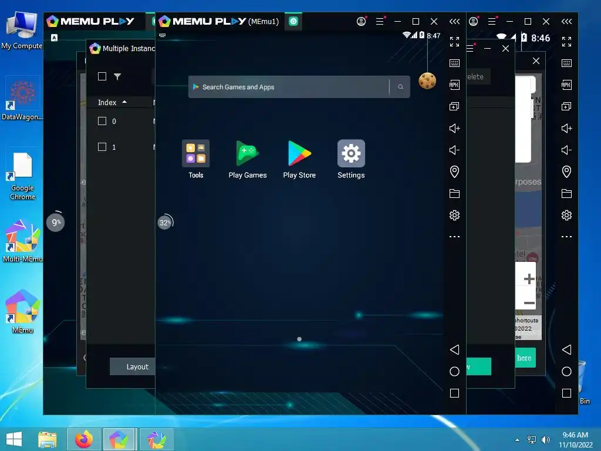This screenshot has height=451, width=601.
Task: Open File Explorer from the taskbar
Action: click(x=48, y=439)
